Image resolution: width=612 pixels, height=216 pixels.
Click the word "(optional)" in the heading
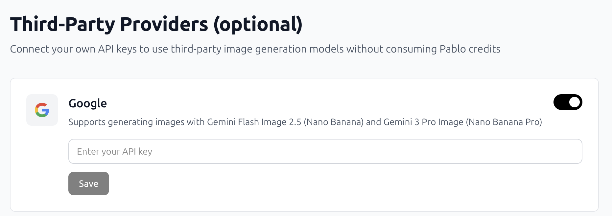tap(258, 24)
